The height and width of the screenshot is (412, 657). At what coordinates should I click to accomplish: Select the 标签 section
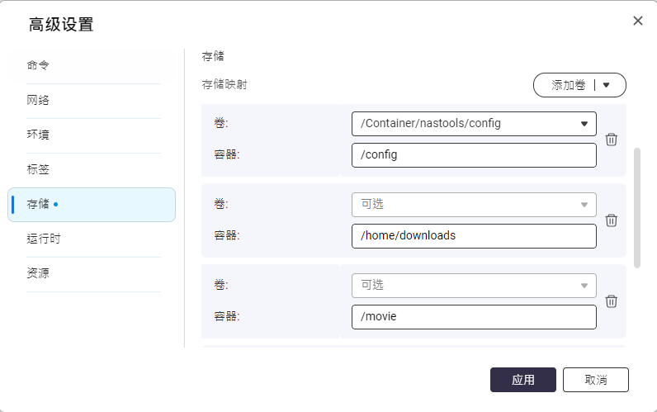(39, 169)
